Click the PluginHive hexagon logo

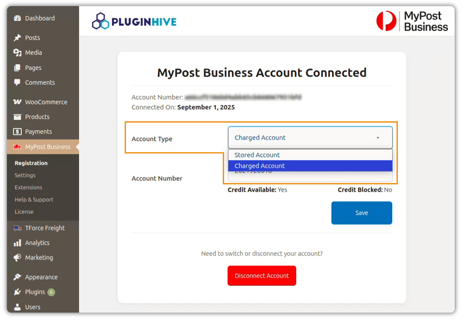tap(100, 21)
